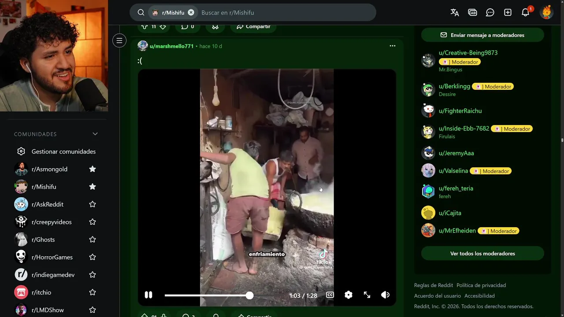Share the upper post via Compartir
Viewport: 564px width, 317px height.
pos(253,26)
